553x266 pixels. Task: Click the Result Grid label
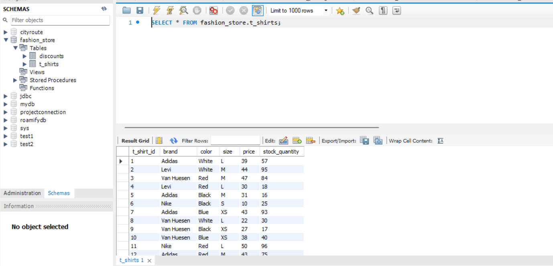point(135,141)
